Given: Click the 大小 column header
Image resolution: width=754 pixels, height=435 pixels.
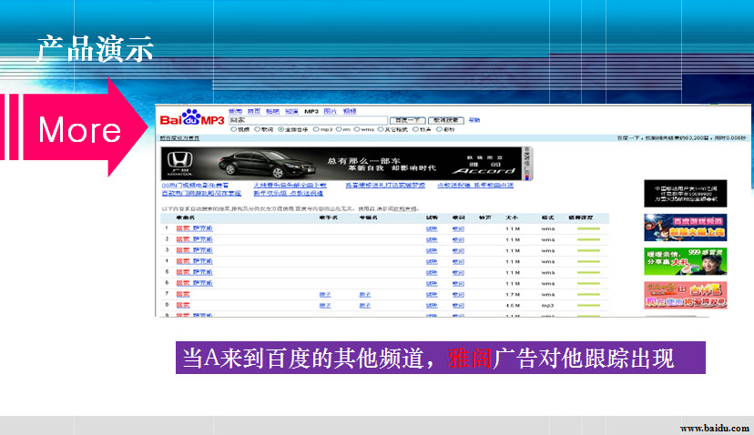Looking at the screenshot, I should coord(512,217).
